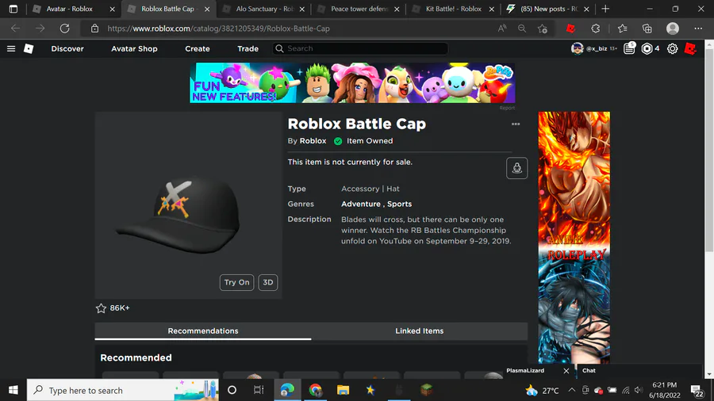714x401 pixels.
Task: Click the red Roblox extension in Edge toolbar
Action: [570, 29]
